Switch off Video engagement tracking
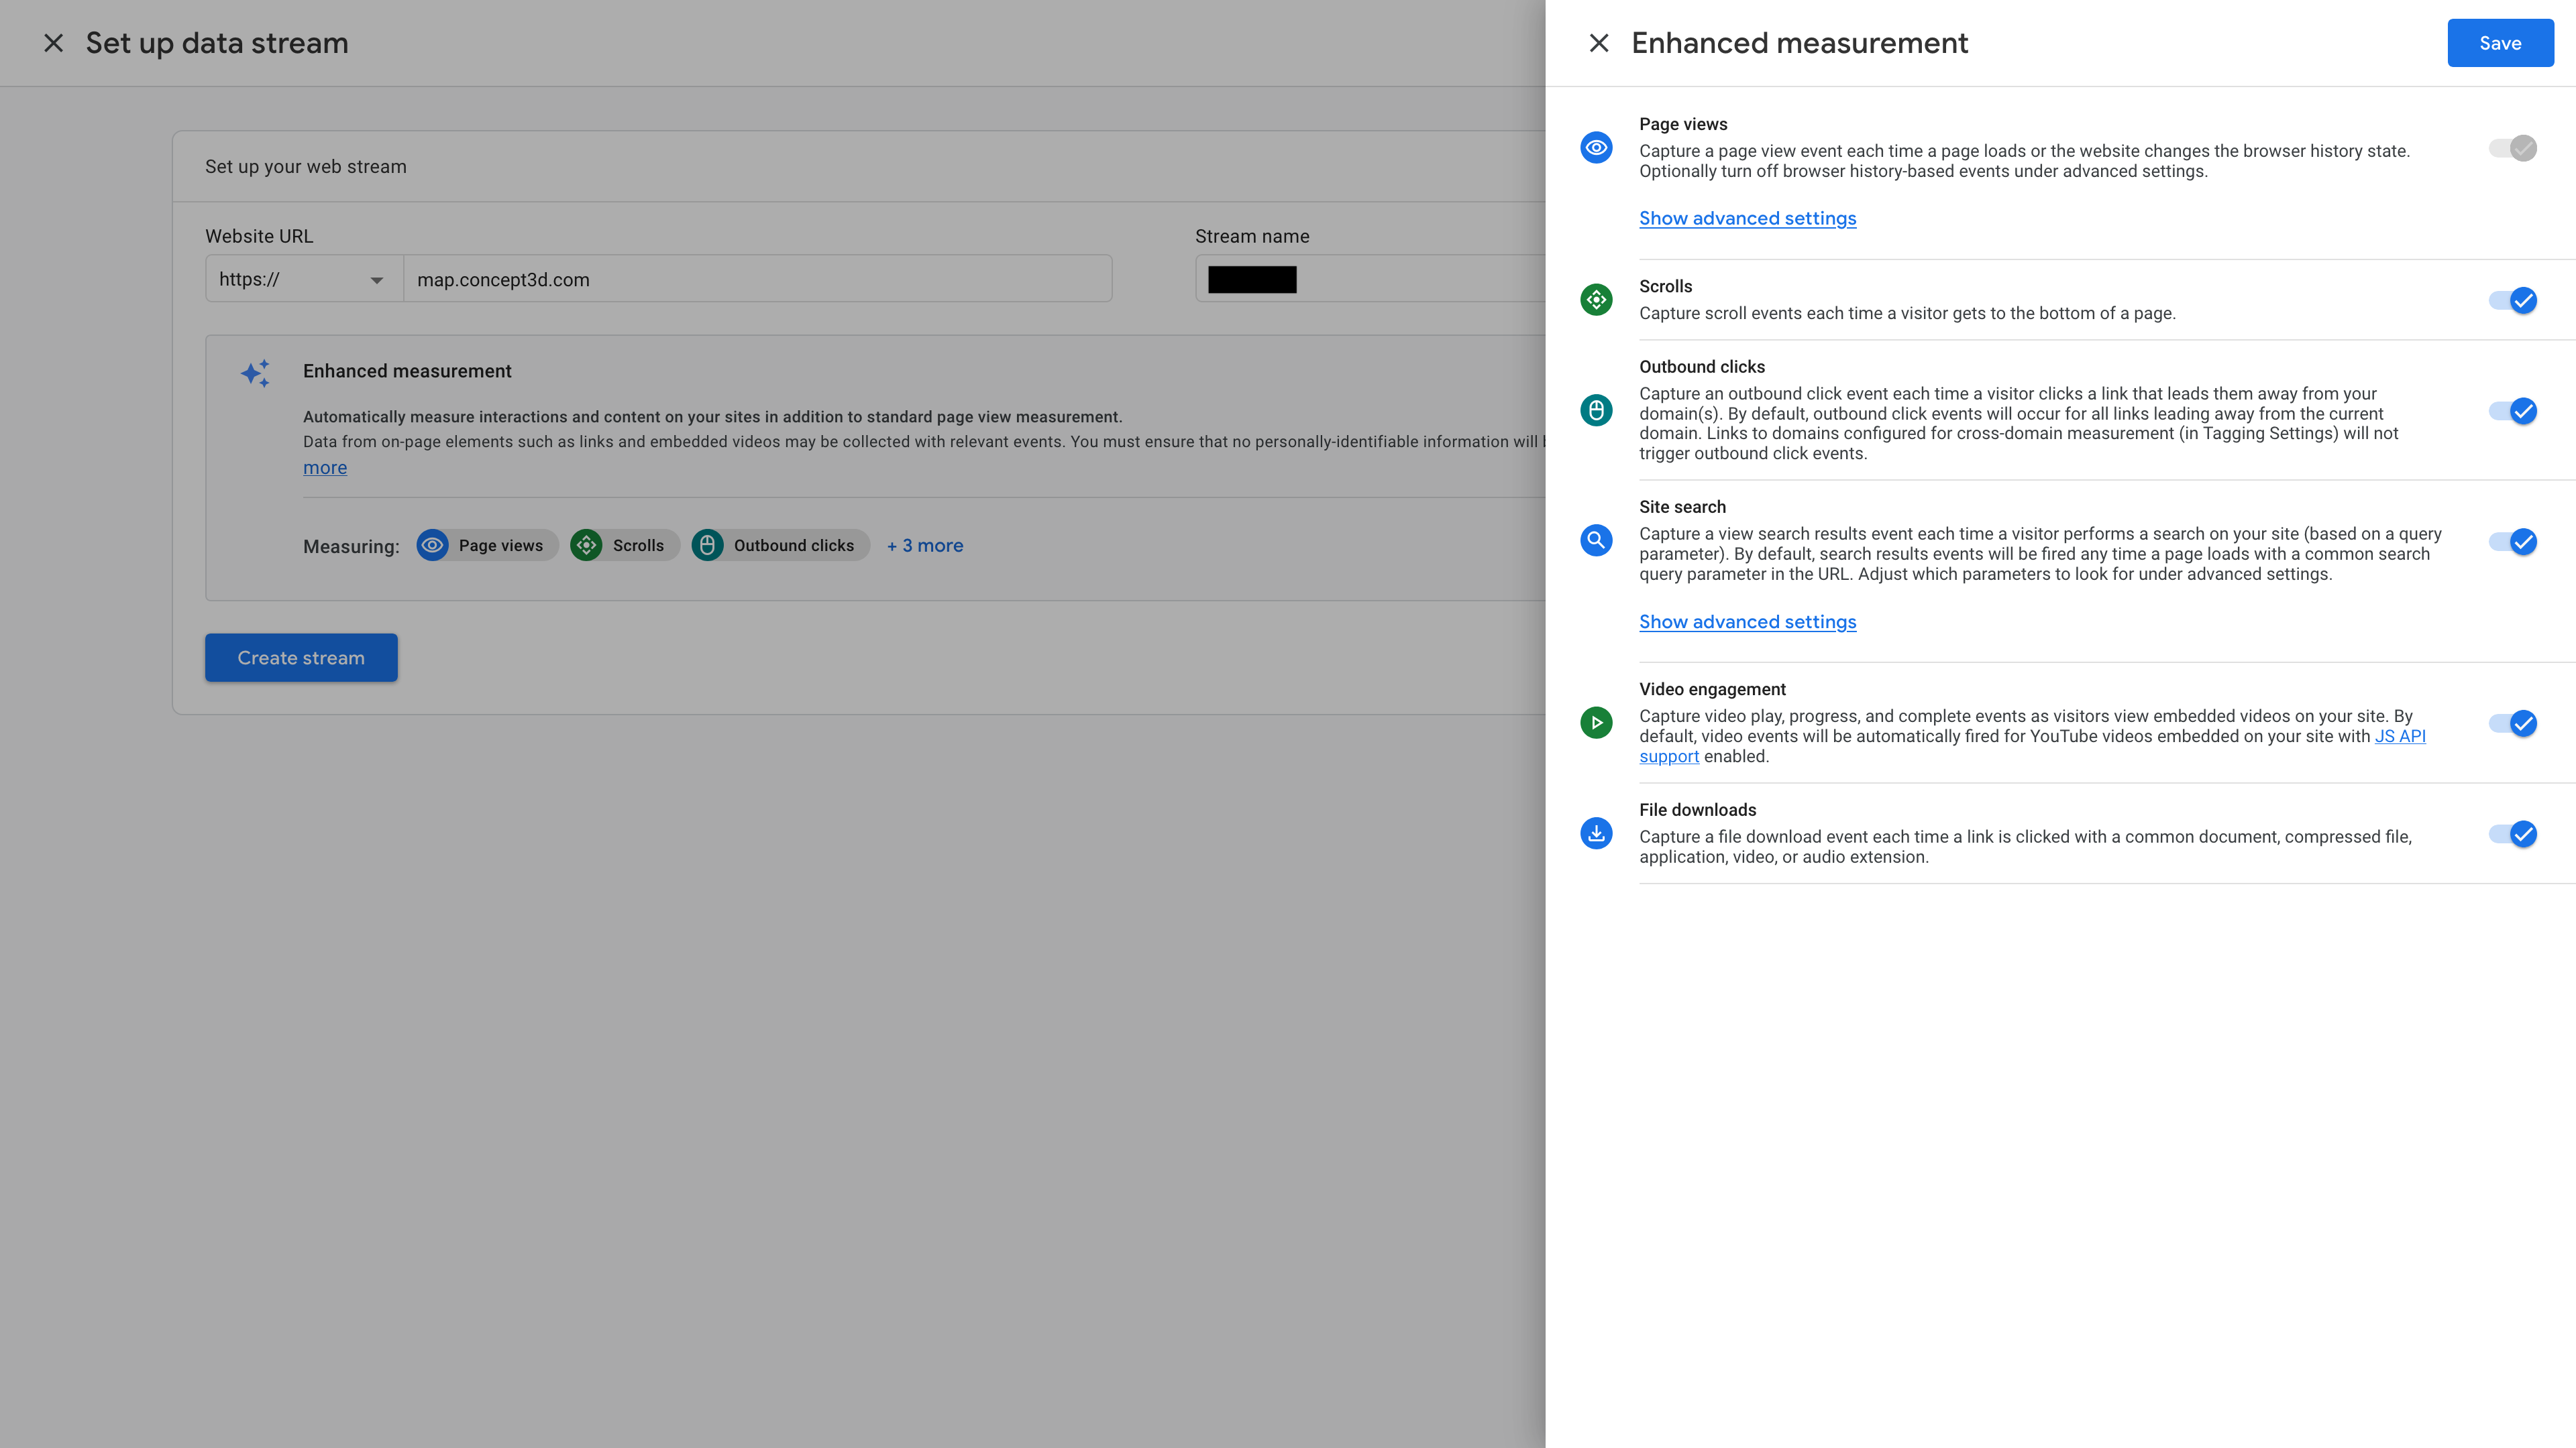The image size is (2576, 1448). click(2512, 723)
